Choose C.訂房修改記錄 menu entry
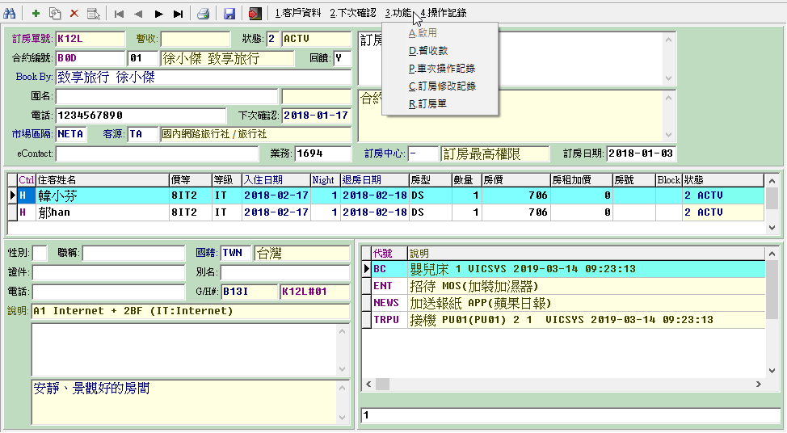Image resolution: width=787 pixels, height=433 pixels. (x=442, y=86)
